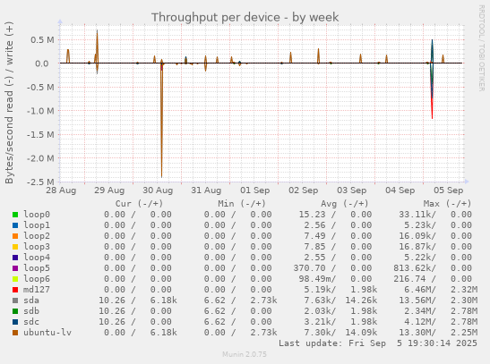Click the 02 Sep axis label

(303, 190)
